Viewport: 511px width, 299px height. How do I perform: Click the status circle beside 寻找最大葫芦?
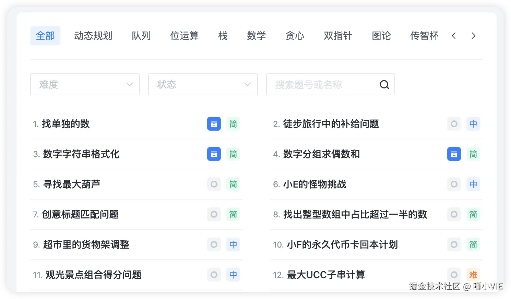tap(214, 184)
